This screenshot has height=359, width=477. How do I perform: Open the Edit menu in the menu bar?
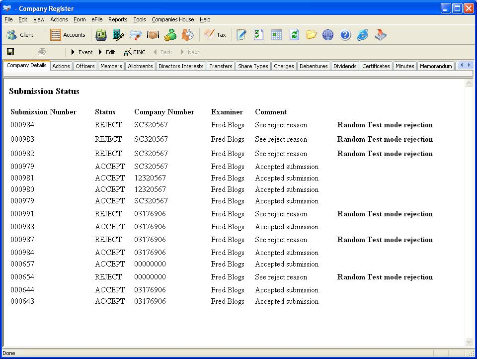23,19
